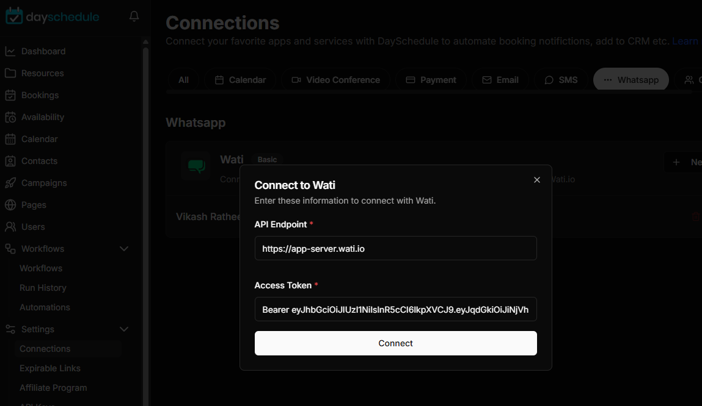Click the sidebar scroll up arrow
Image resolution: width=702 pixels, height=406 pixels.
(145, 41)
